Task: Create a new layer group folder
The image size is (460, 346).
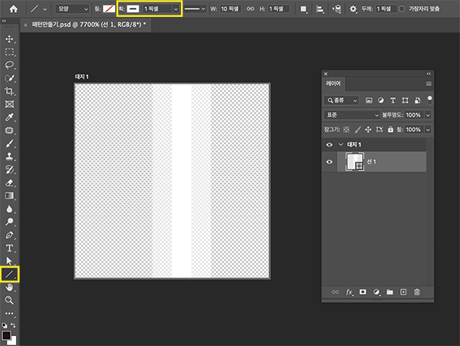Action: (x=389, y=292)
